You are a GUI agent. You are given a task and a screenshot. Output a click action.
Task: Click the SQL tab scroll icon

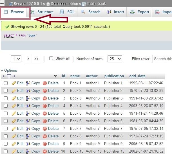tap(62, 12)
